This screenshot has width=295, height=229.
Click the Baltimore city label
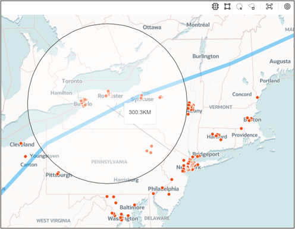tap(132, 208)
